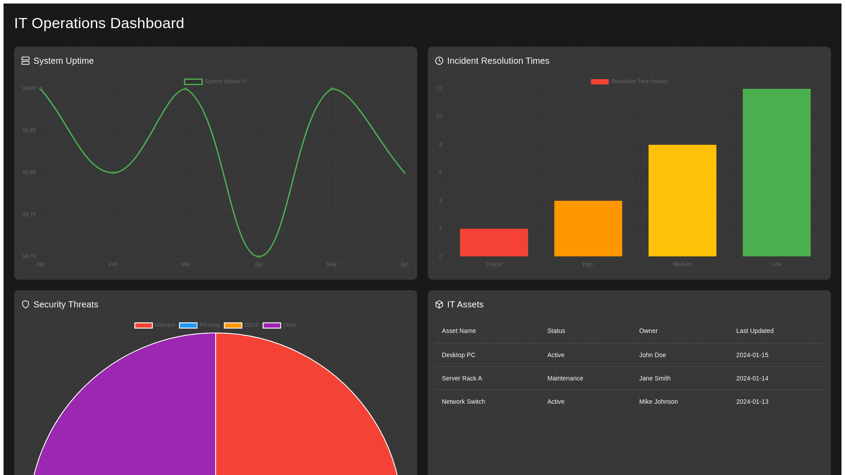Click the Network Switch asset name
This screenshot has width=845, height=475.
(463, 402)
